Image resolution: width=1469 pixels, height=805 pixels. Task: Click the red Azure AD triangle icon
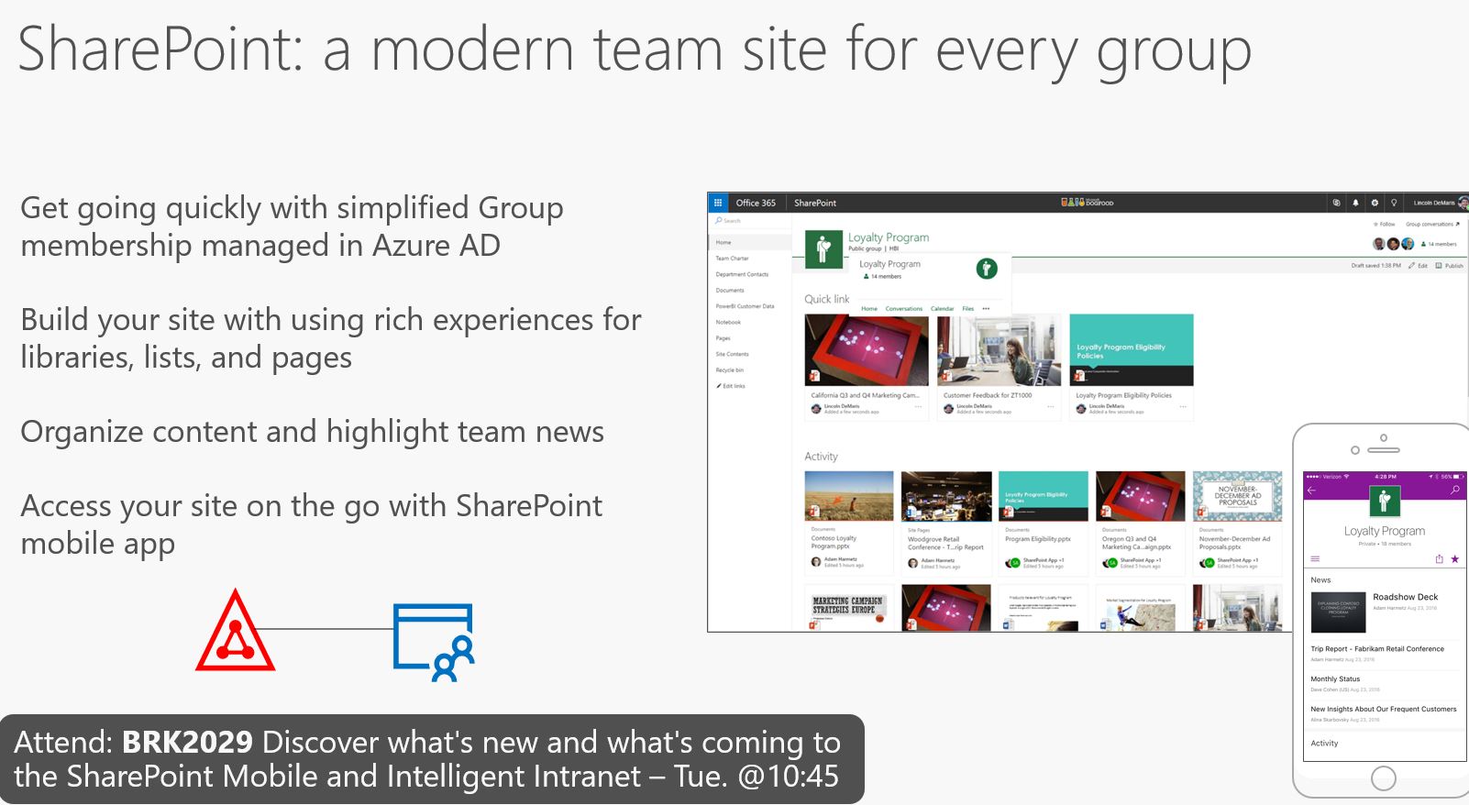(x=236, y=631)
